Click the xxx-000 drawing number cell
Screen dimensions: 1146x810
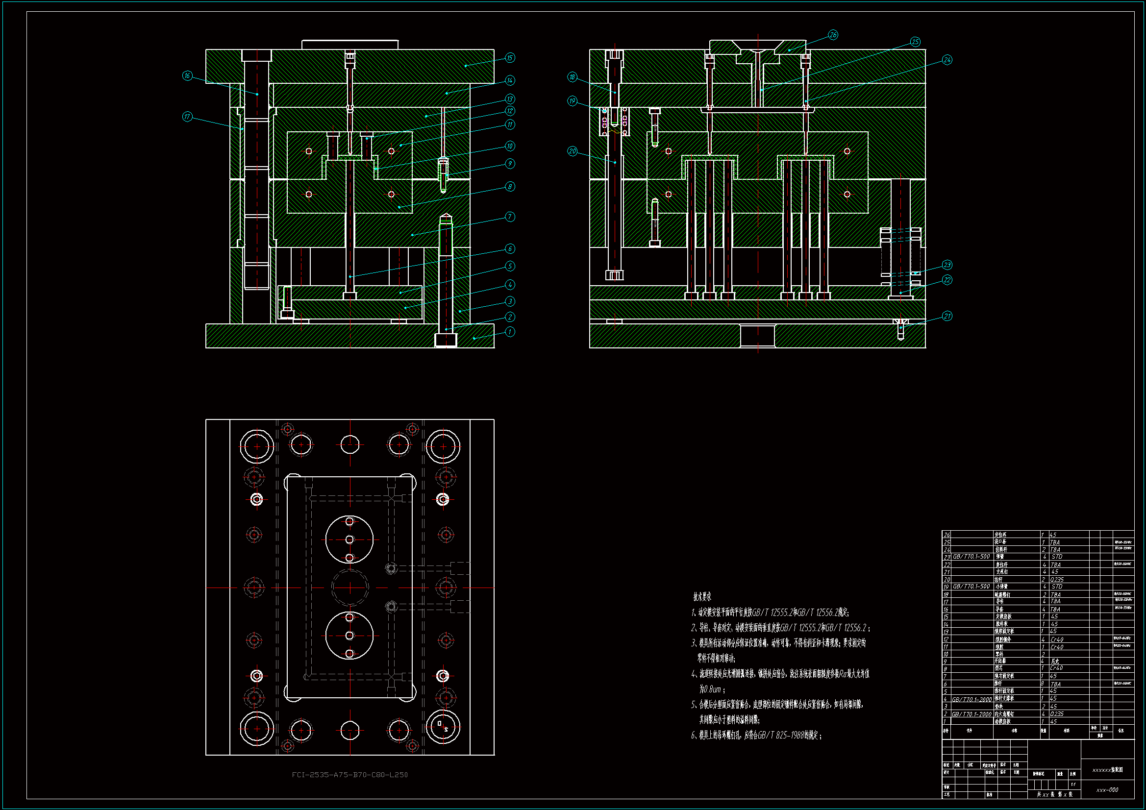pyautogui.click(x=1107, y=790)
